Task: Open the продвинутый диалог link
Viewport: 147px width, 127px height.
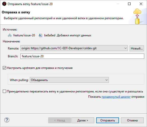Action: (116, 97)
